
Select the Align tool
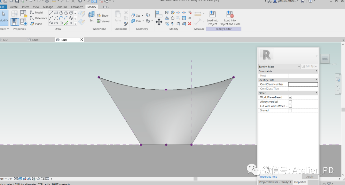(159, 14)
